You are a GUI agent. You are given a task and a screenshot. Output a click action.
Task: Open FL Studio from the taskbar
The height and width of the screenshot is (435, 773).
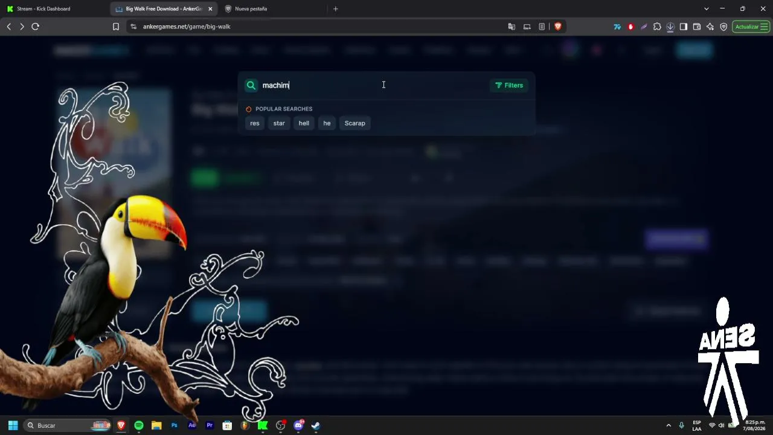(245, 425)
